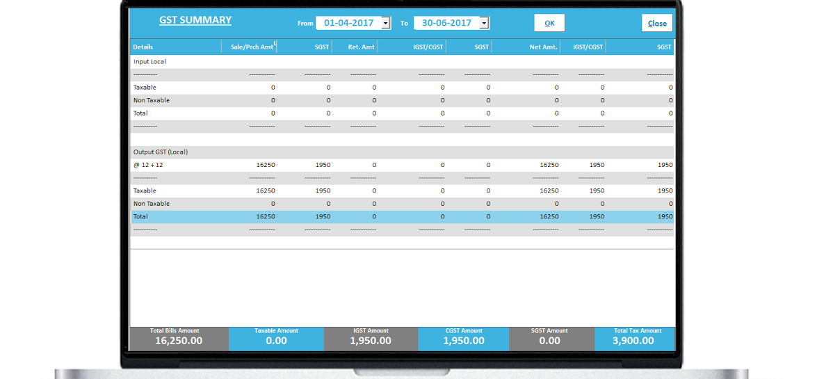Click the IGST Amount tile
Viewport: 817px width, 379px height.
coord(371,339)
